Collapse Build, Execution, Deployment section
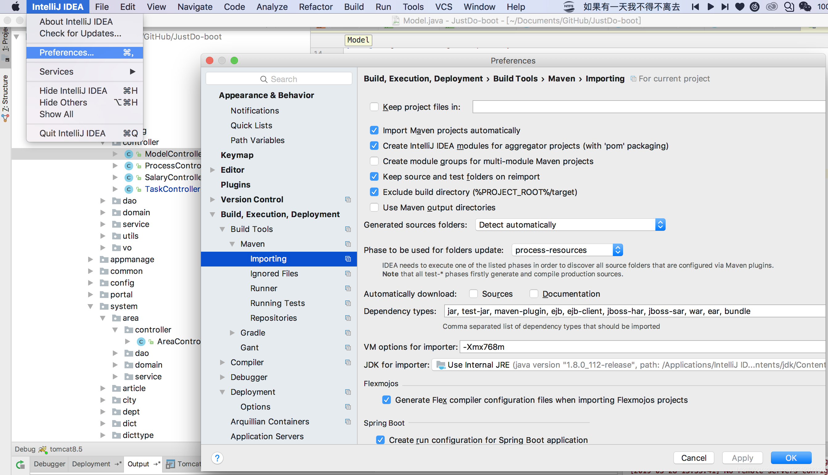Screen dimensions: 828x475 (212, 214)
